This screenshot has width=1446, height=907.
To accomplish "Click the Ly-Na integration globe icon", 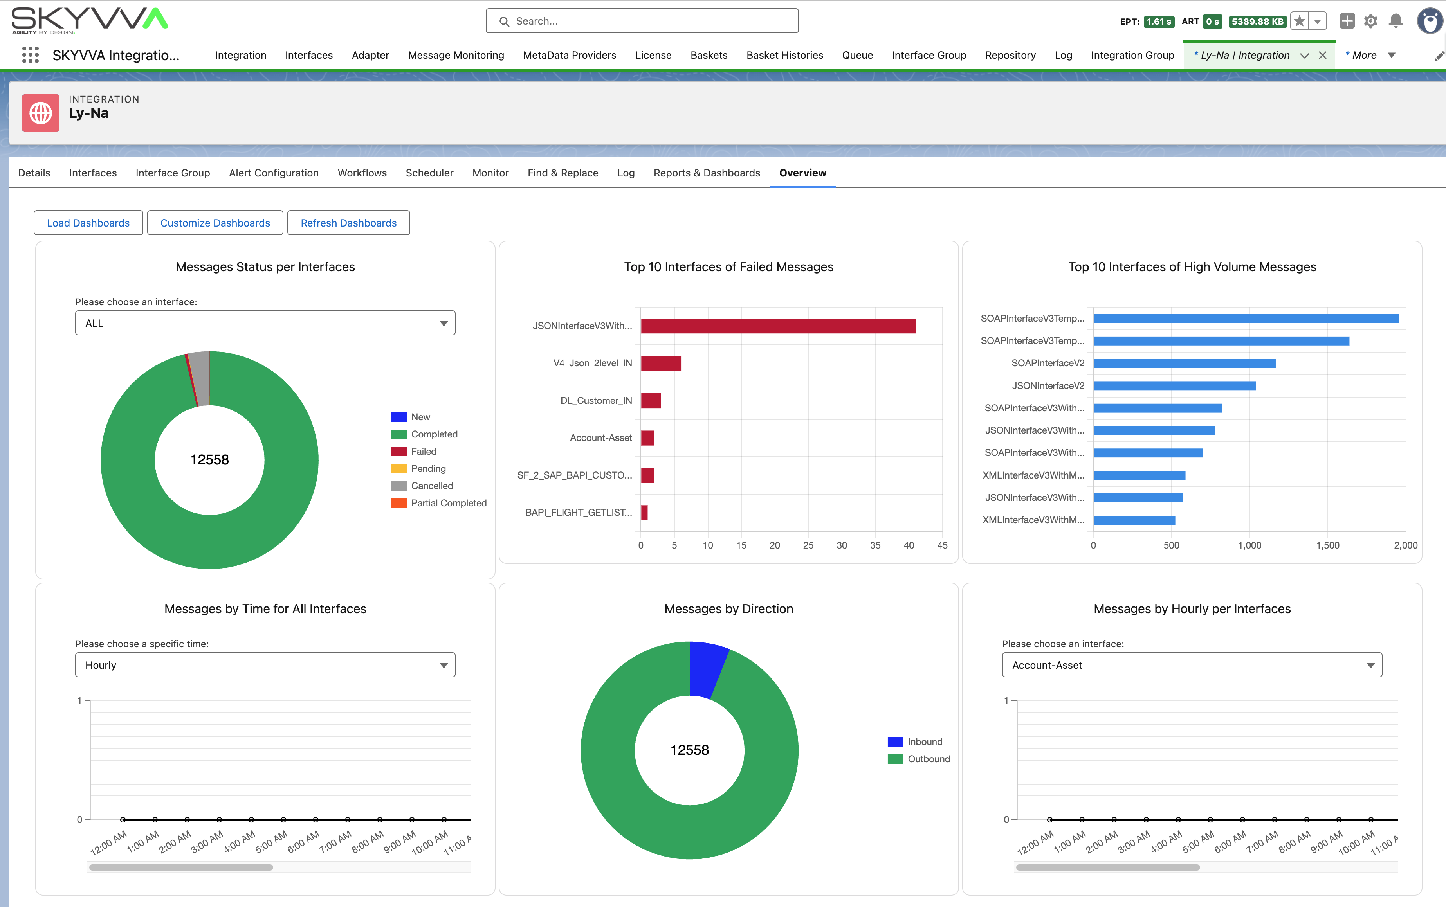I will coord(40,113).
